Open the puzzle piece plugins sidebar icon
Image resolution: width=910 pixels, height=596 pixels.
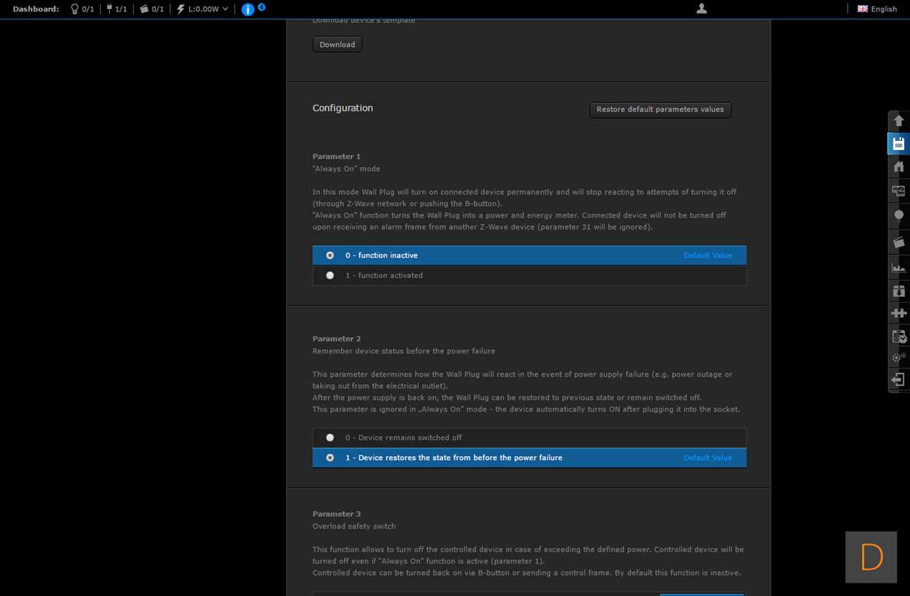[899, 313]
